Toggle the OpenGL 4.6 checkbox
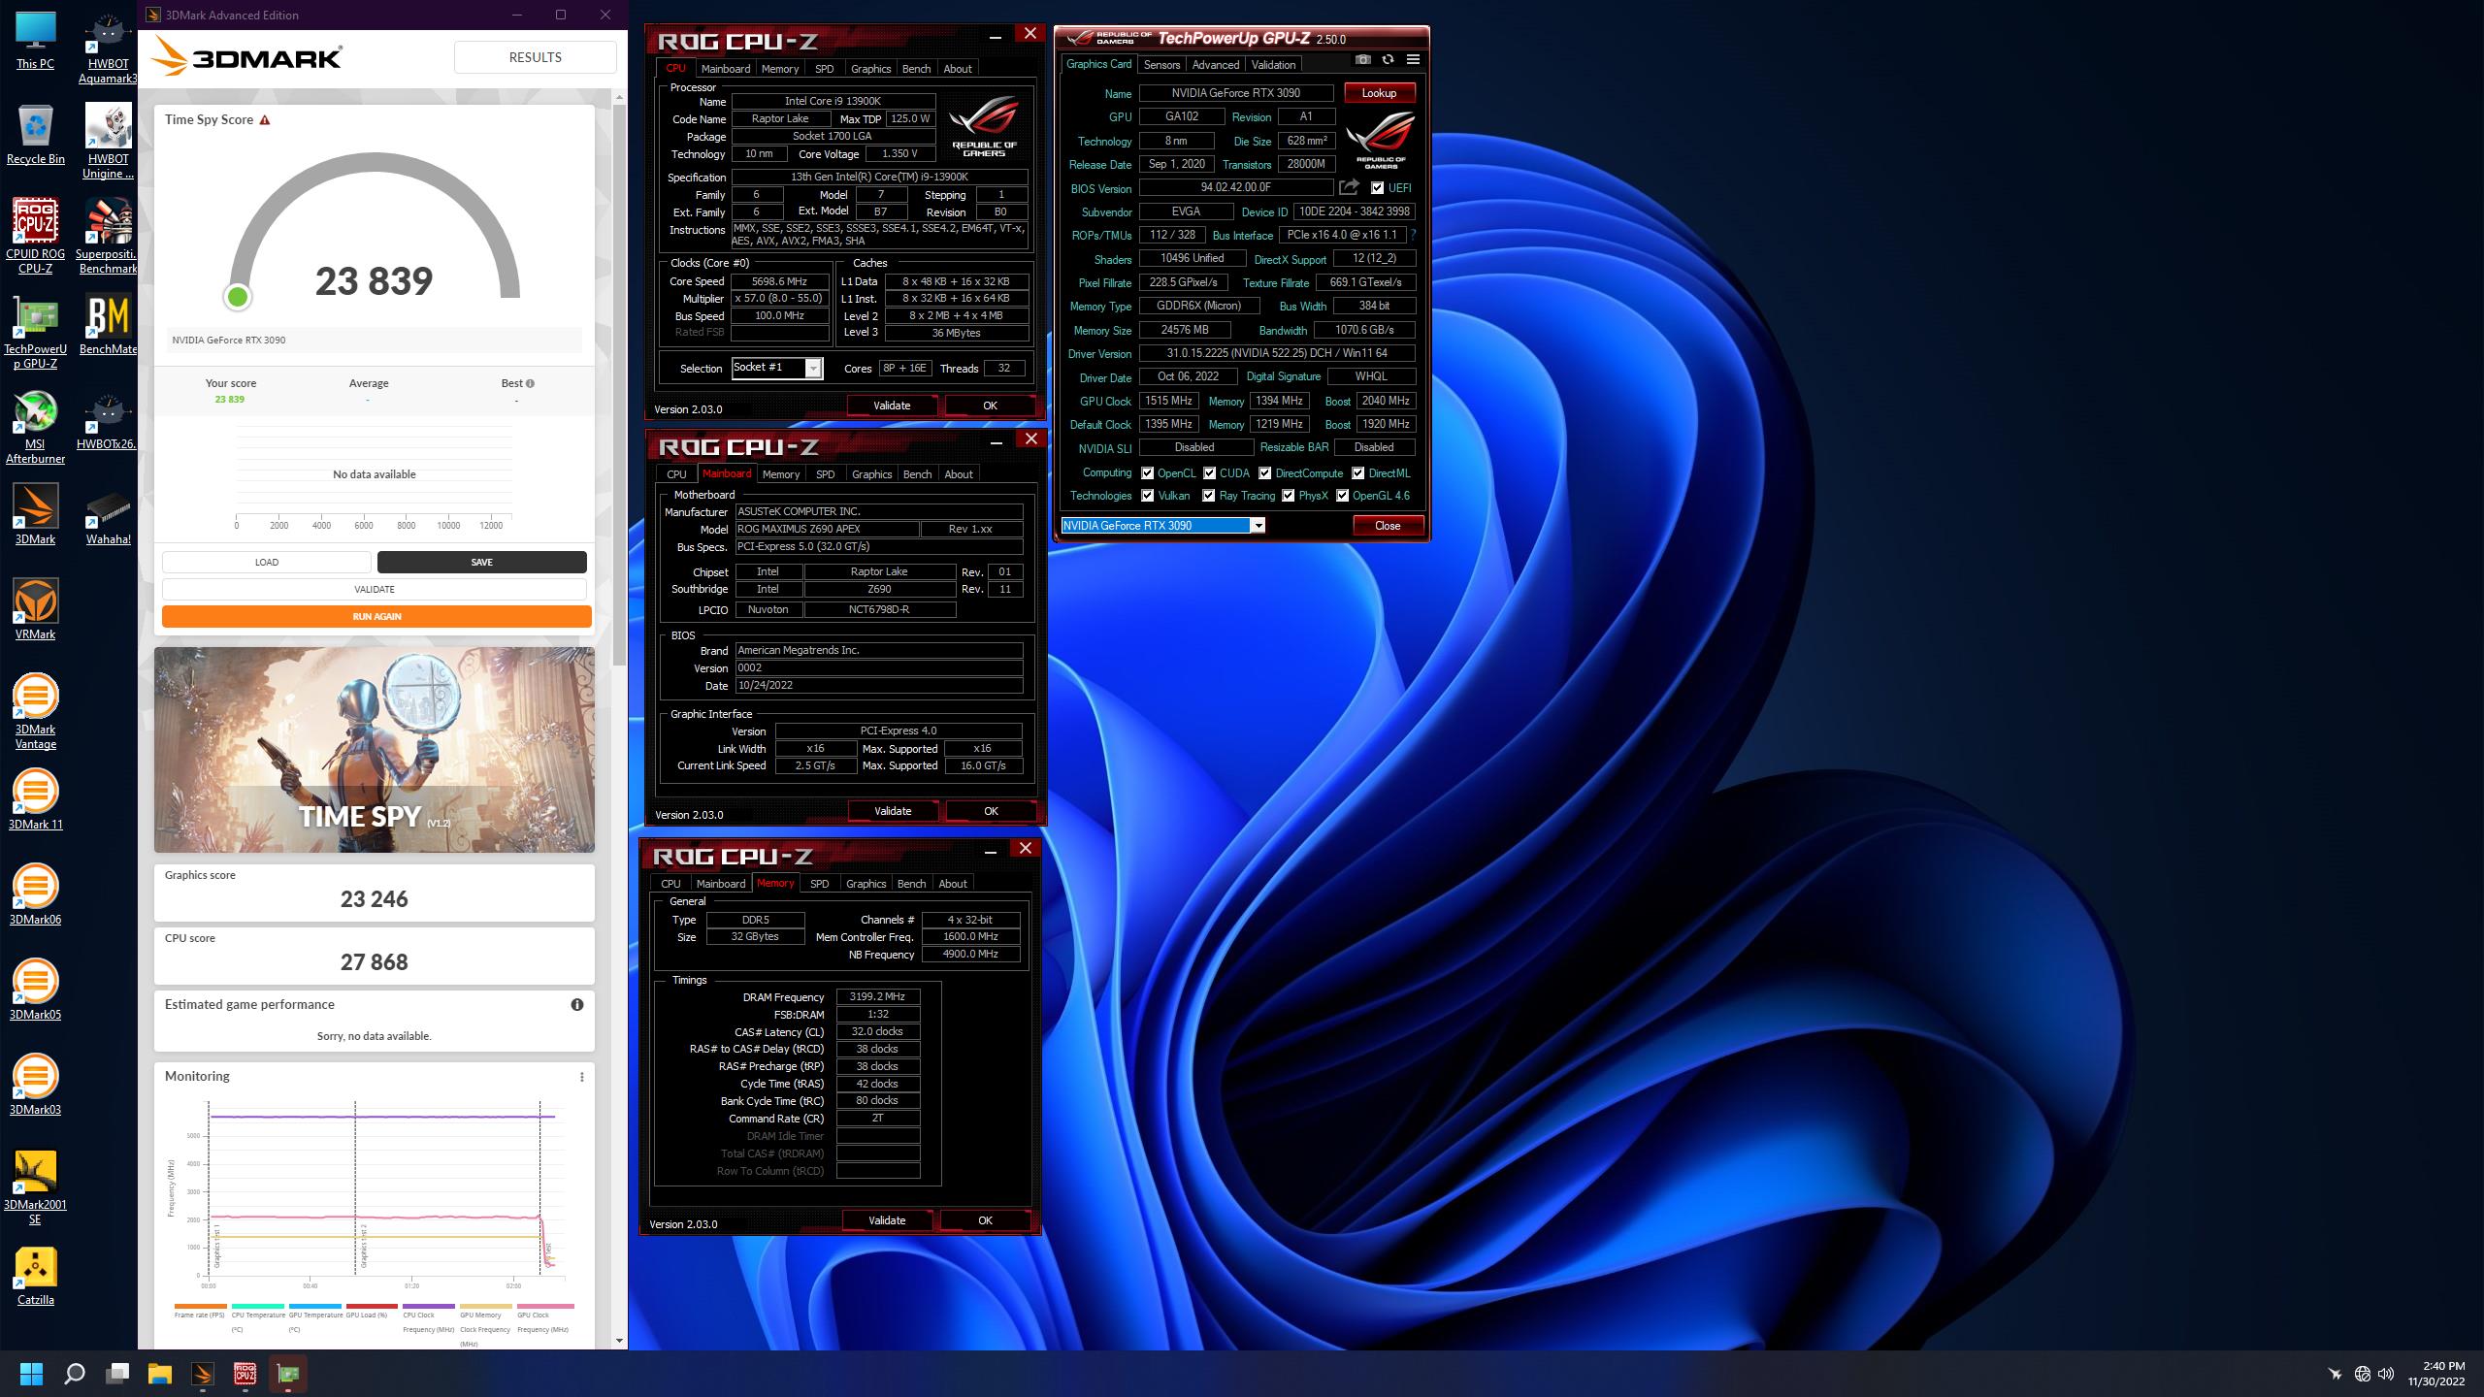 1342,496
